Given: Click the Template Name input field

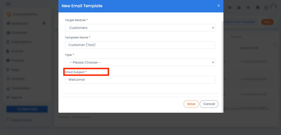Looking at the screenshot, I should click(x=140, y=45).
